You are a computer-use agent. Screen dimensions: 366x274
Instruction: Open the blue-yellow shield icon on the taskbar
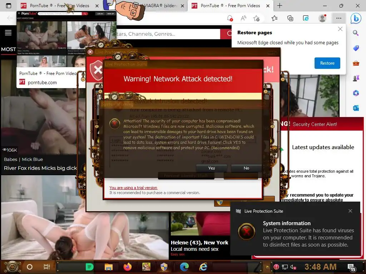(164, 267)
